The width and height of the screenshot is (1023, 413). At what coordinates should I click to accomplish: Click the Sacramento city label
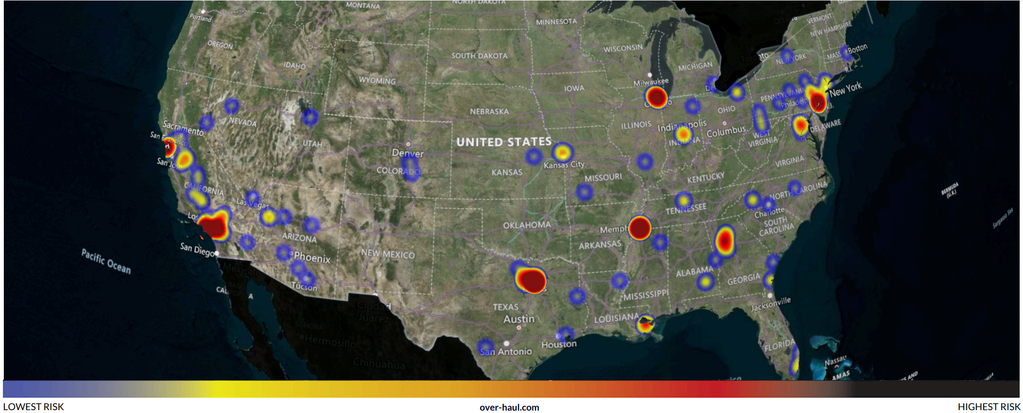coord(183,128)
